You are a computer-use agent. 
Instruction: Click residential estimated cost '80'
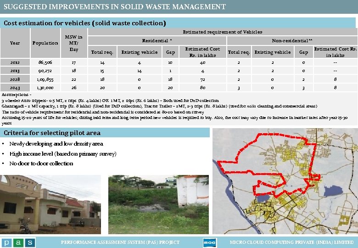click(202, 88)
